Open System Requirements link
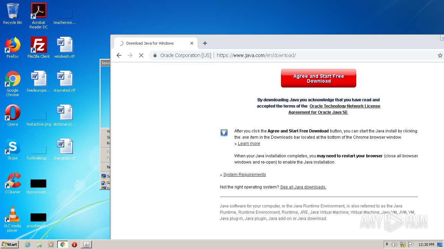 (x=245, y=175)
